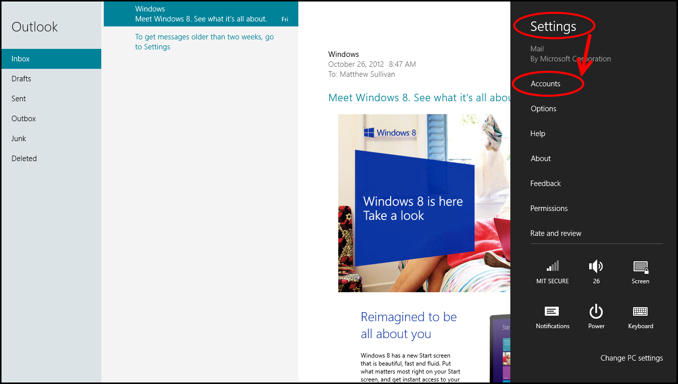
Task: Open Accounts in Settings pane
Action: [x=545, y=84]
